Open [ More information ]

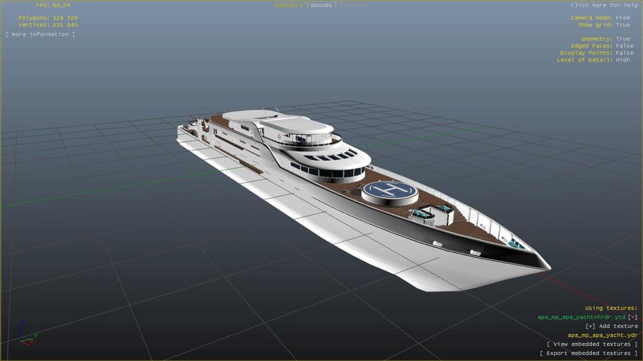point(39,33)
